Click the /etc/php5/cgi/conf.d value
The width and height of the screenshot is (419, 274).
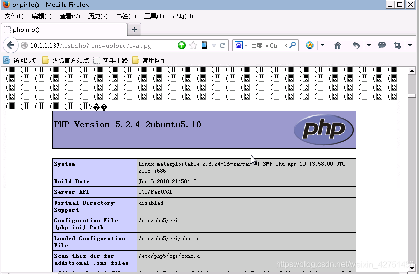coord(169,256)
